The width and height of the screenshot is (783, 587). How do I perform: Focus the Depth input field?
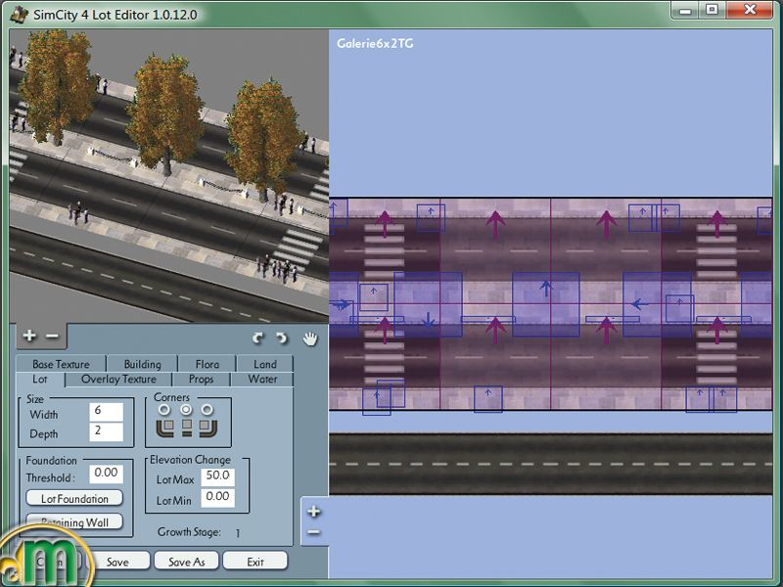tap(106, 431)
